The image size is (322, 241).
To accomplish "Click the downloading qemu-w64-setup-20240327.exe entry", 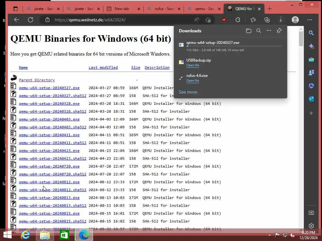I will pyautogui.click(x=230, y=46).
